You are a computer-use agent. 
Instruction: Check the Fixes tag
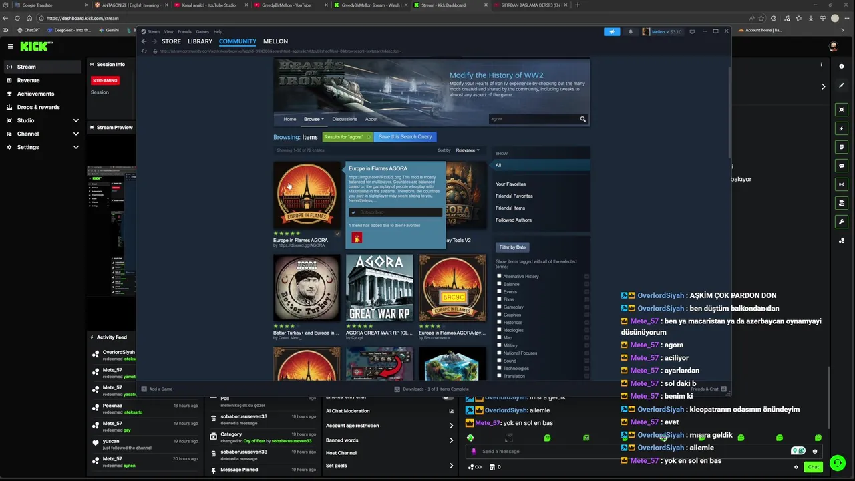coord(499,299)
